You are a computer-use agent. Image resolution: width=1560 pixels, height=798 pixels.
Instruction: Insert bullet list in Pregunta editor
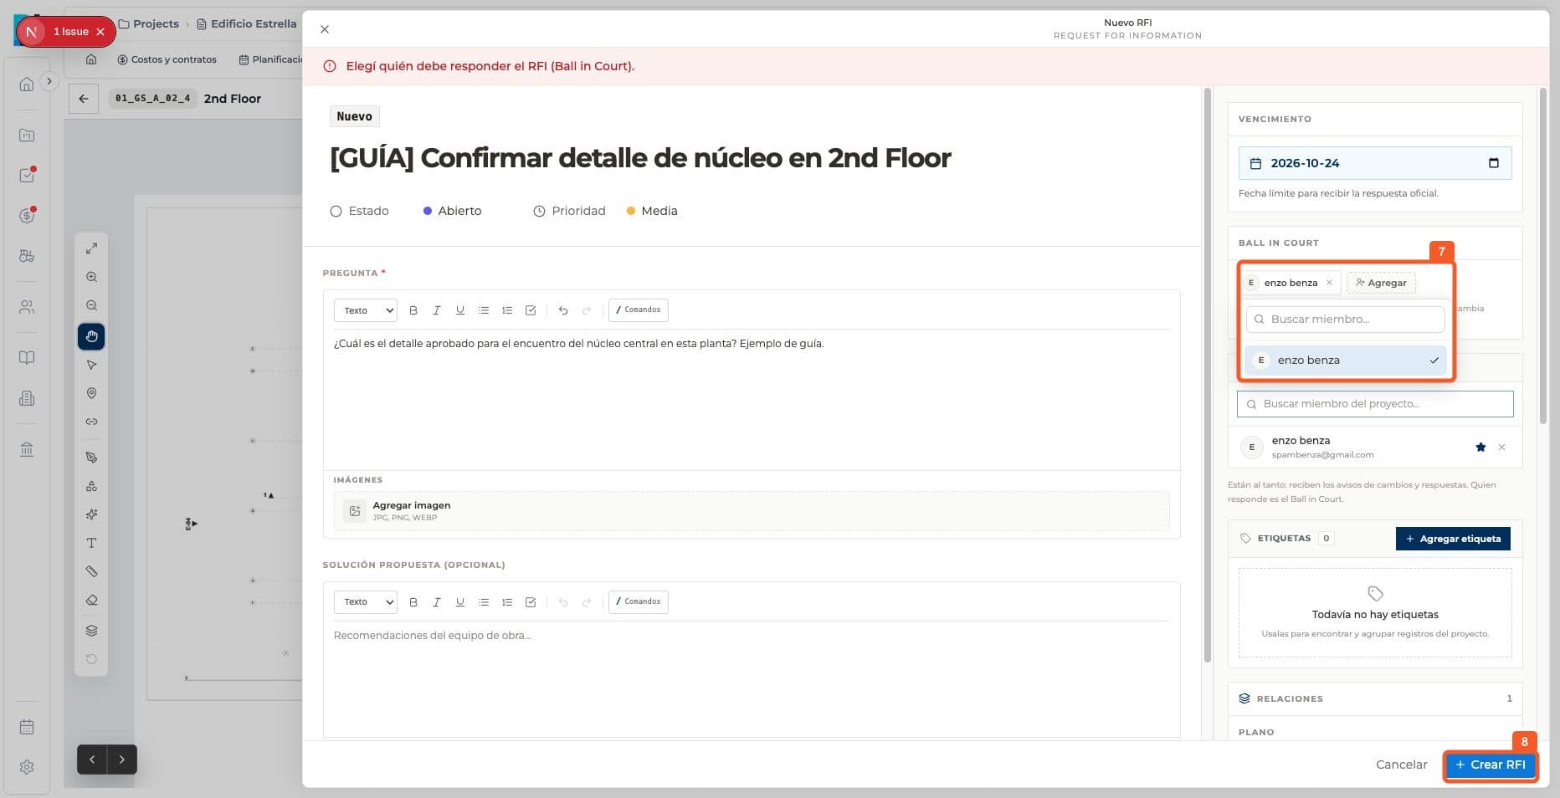coord(483,310)
